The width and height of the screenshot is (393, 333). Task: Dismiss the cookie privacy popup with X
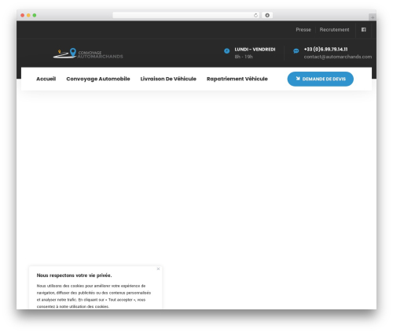coord(158,268)
